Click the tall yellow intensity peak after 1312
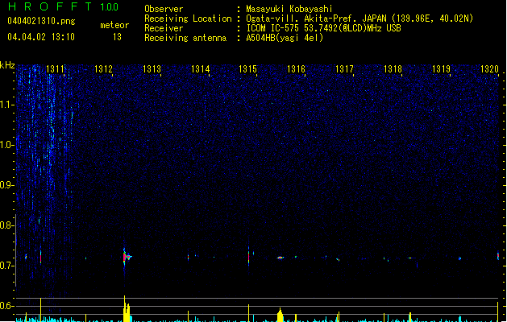 point(127,309)
